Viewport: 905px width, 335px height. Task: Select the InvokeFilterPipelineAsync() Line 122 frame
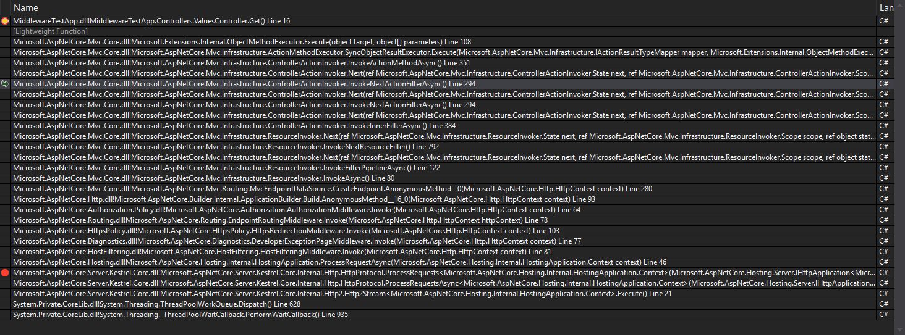tap(226, 168)
